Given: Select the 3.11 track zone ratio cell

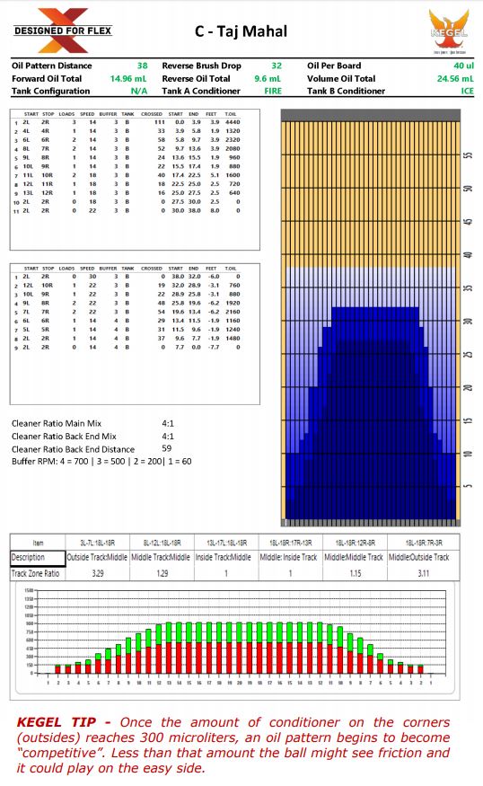Looking at the screenshot, I should tap(424, 573).
